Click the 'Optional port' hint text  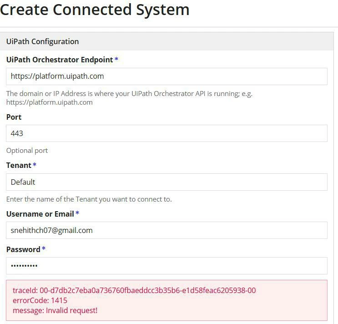coord(27,151)
